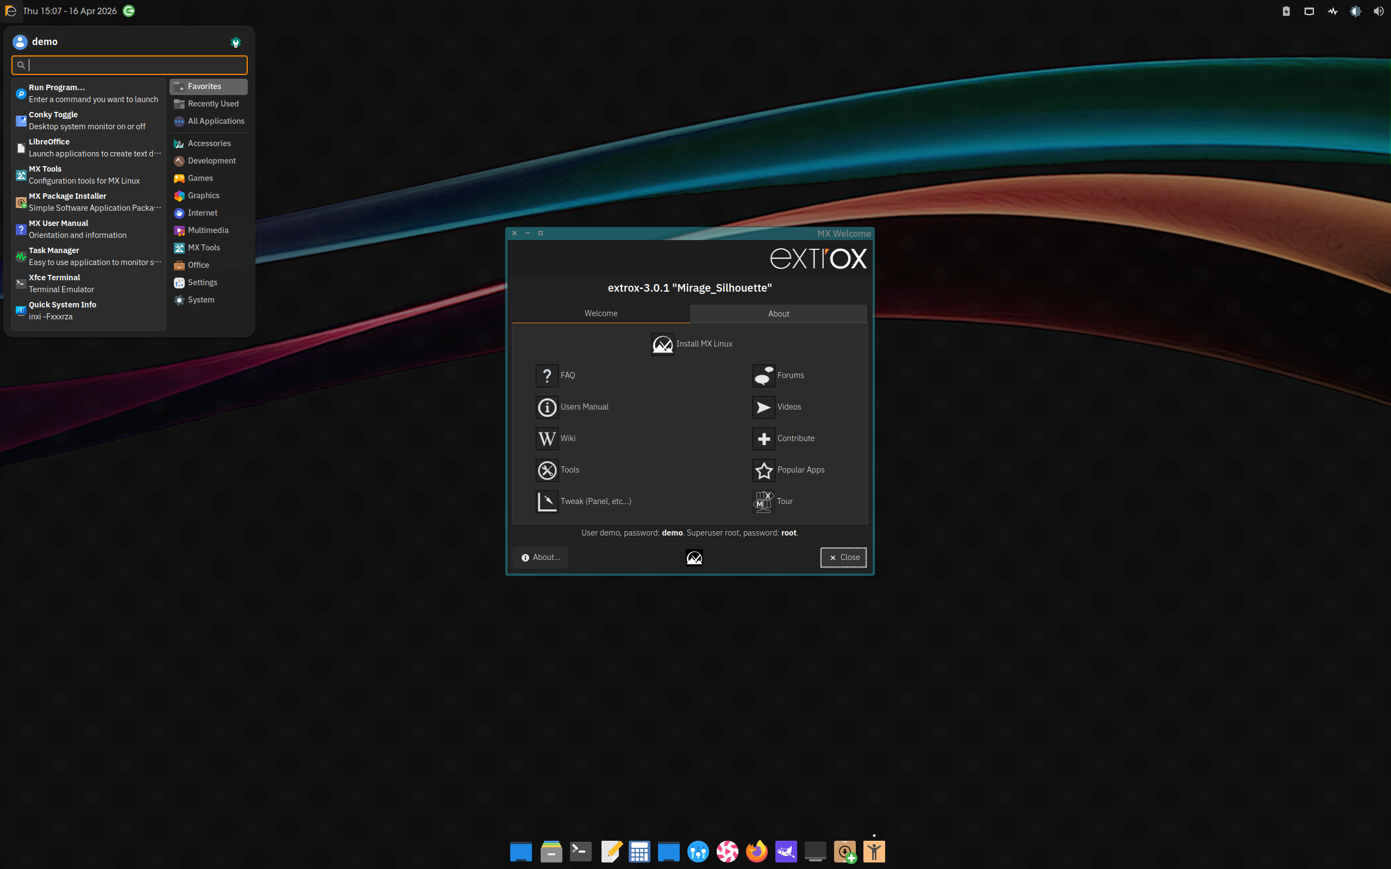
Task: Open the Games category
Action: [208, 178]
